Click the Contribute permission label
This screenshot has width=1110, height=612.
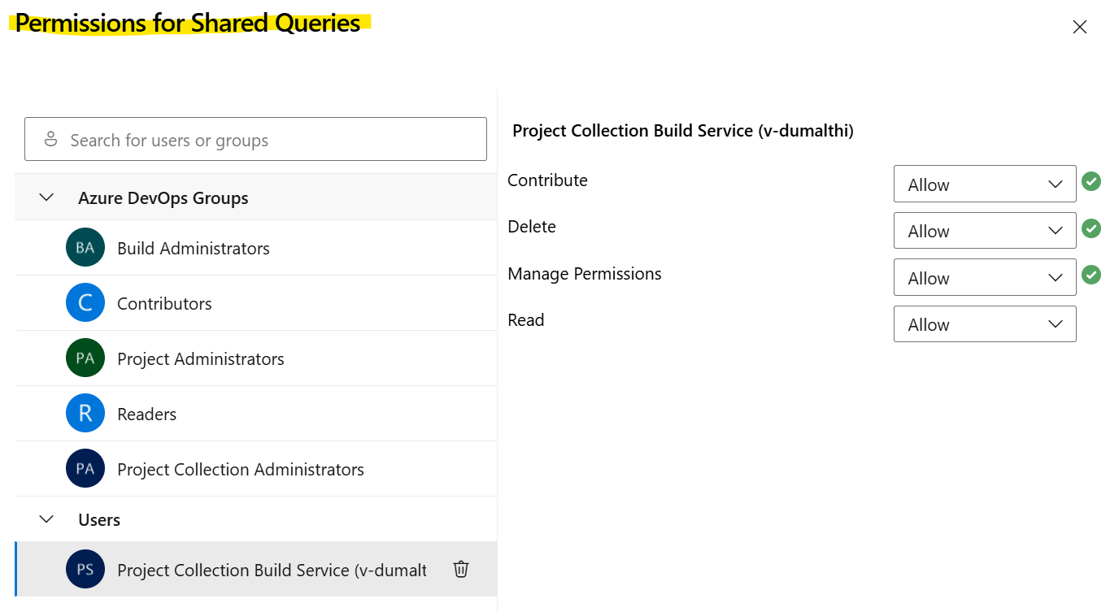click(547, 180)
